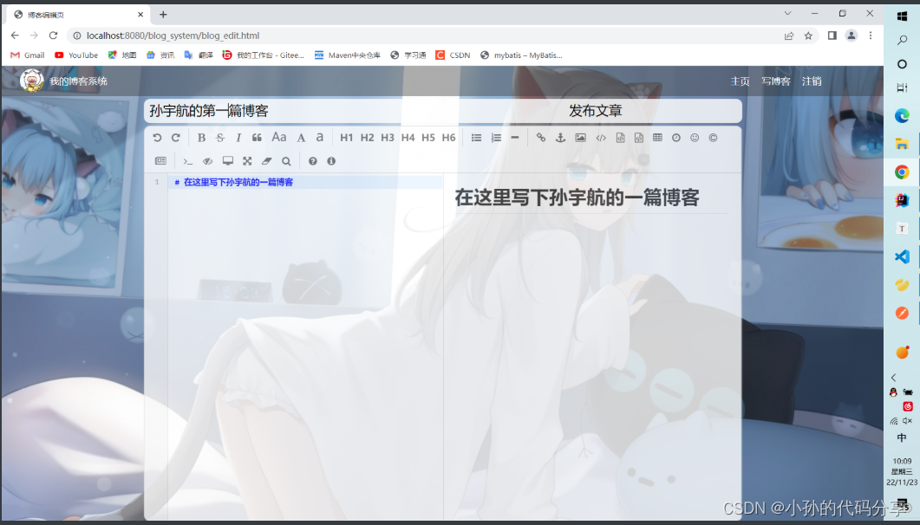Image resolution: width=920 pixels, height=525 pixels.
Task: Insert hyperlink chain icon
Action: 541,138
